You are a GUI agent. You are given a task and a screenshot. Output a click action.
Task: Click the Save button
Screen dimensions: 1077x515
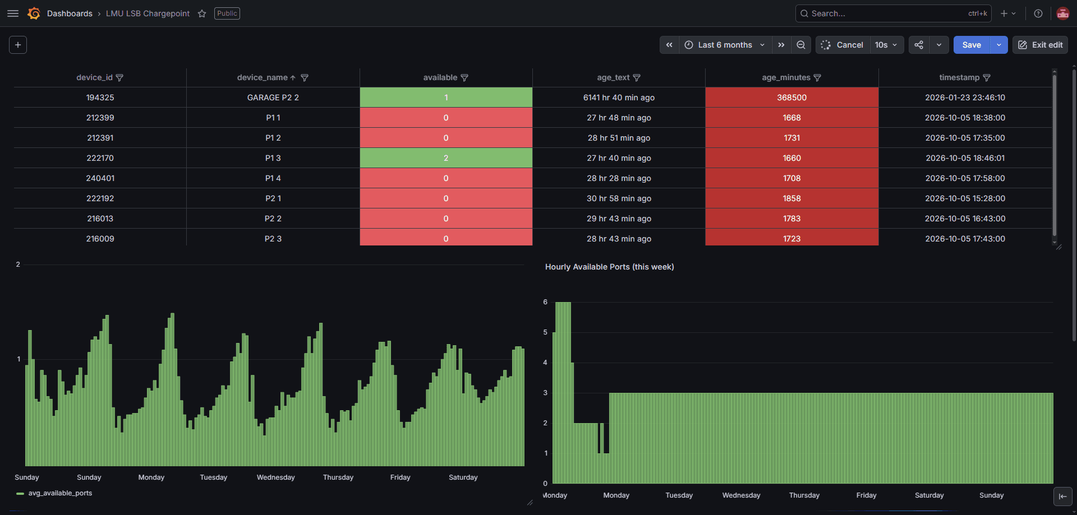(x=972, y=45)
